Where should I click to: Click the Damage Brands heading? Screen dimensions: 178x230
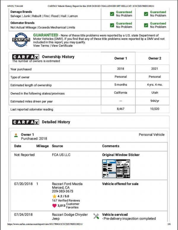click(x=21, y=12)
